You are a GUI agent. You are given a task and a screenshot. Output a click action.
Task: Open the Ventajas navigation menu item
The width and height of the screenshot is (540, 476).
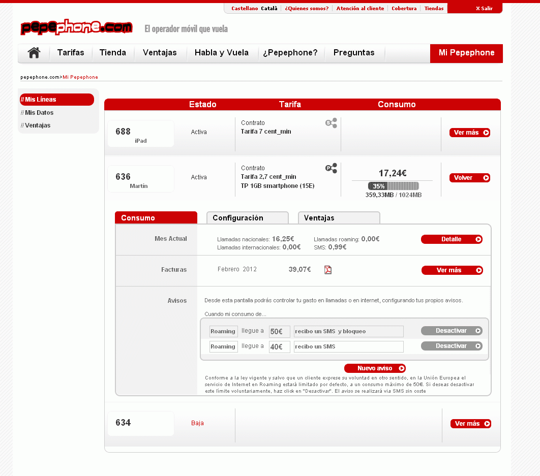point(160,53)
